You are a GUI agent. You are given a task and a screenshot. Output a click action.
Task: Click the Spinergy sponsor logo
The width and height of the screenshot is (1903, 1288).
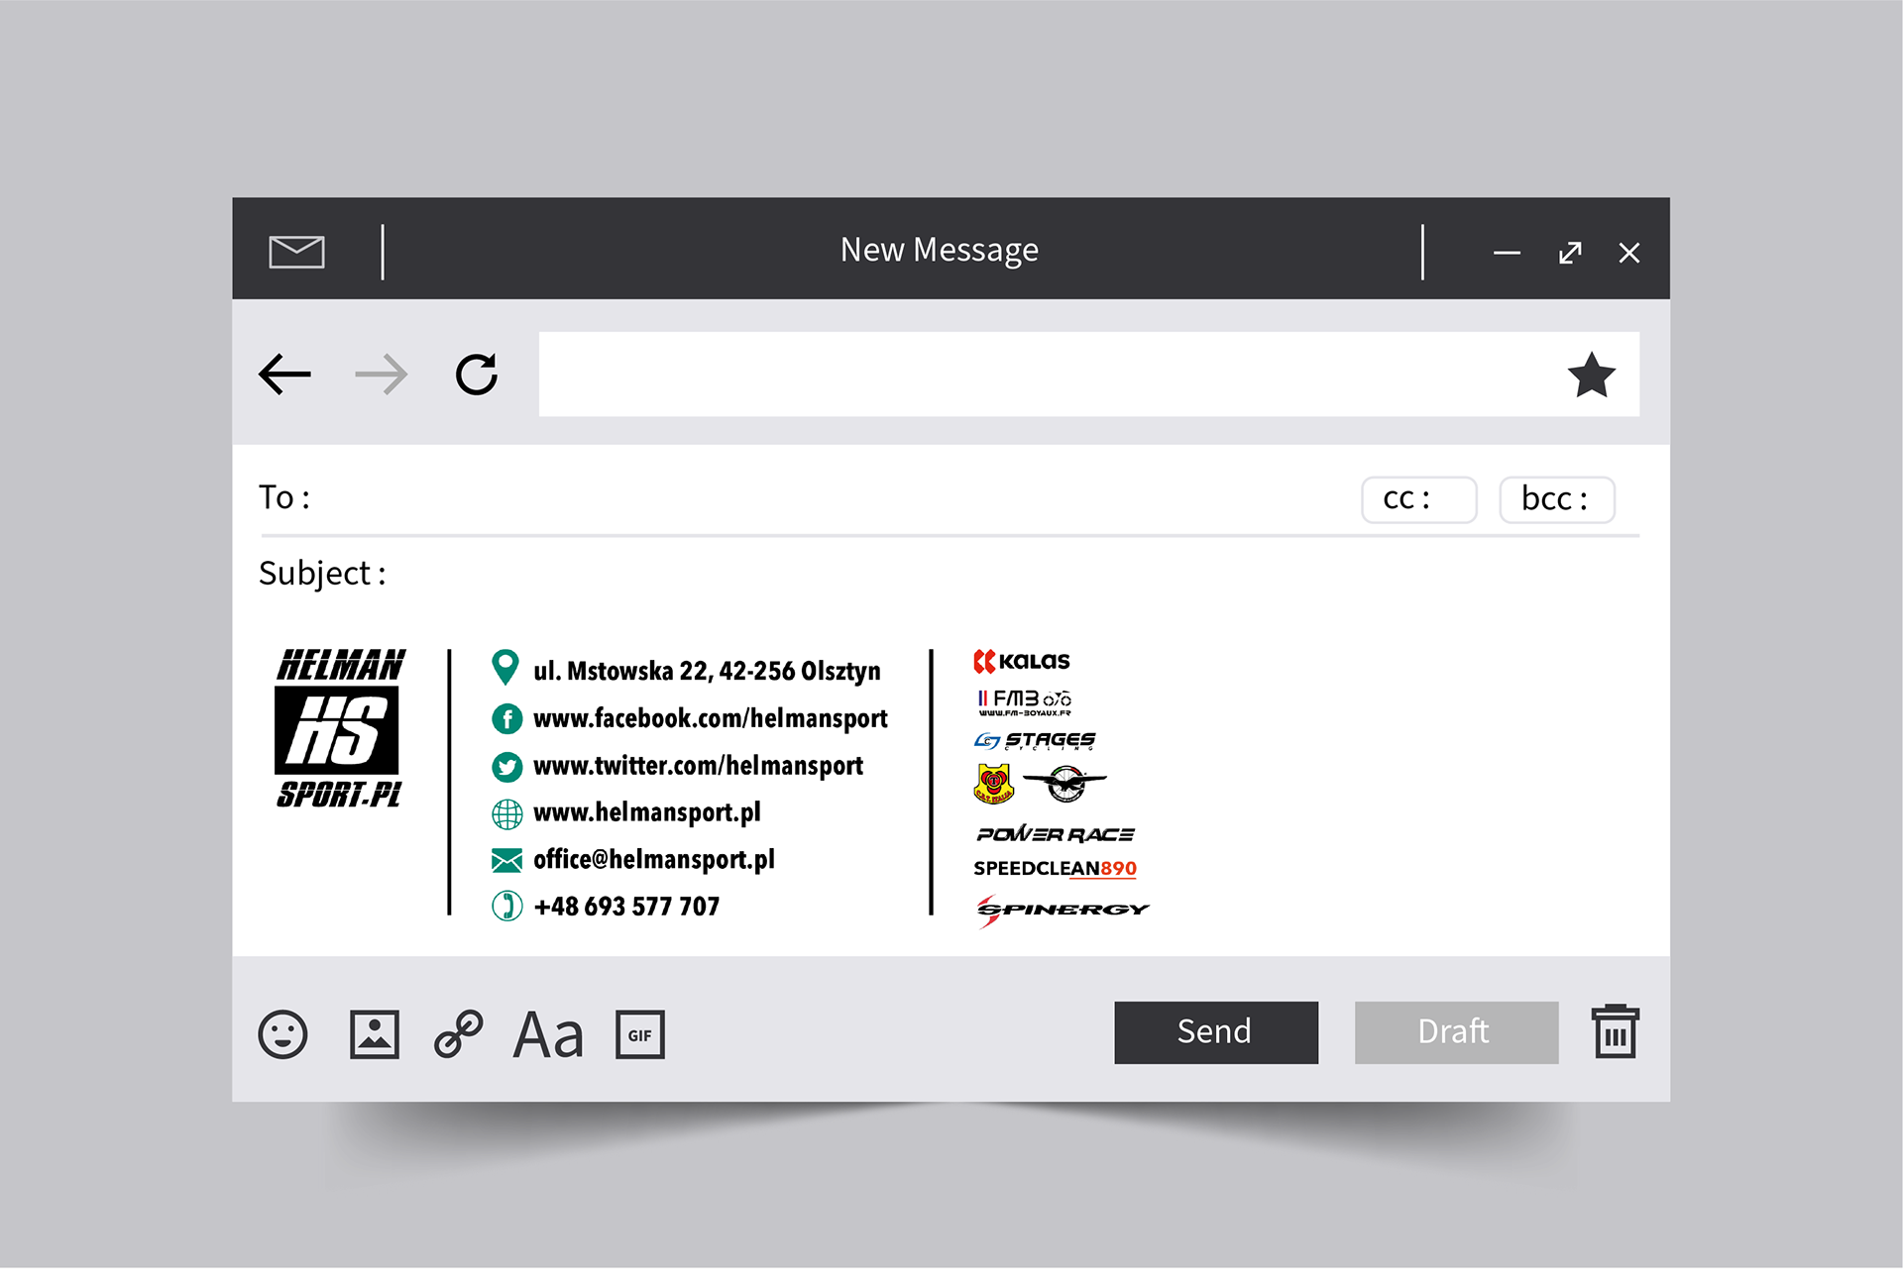(x=1063, y=910)
